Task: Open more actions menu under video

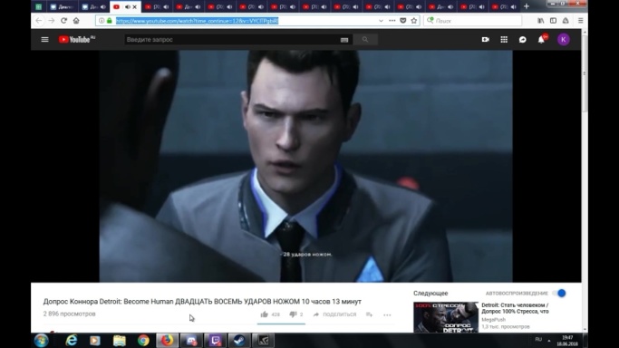Action: pos(387,314)
